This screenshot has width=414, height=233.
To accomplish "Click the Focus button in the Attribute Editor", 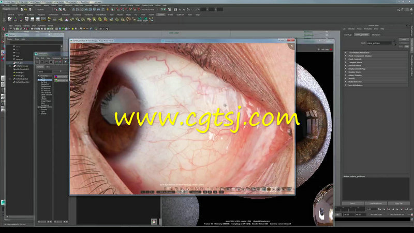I will point(404,40).
